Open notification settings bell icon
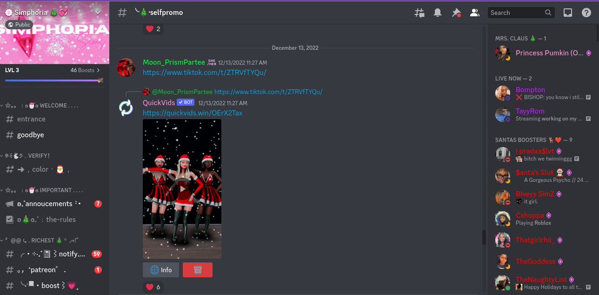This screenshot has width=599, height=295. point(438,13)
